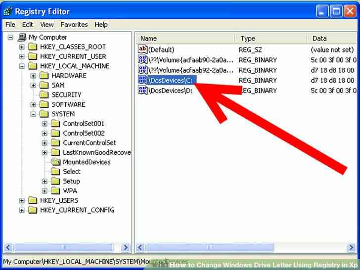Click the Volume{acfaab90 binary value icon
Image resolution: width=360 pixels, height=270 pixels.
[x=142, y=59]
